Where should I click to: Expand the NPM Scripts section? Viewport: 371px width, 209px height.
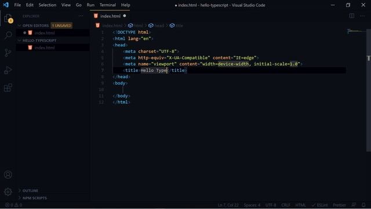[x=35, y=198]
